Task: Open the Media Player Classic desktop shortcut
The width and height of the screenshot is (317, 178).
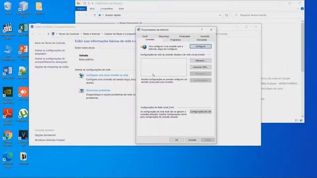Action: click(8, 31)
